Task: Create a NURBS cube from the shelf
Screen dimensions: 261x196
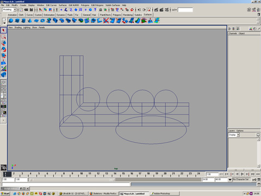Action: pyautogui.click(x=17, y=21)
